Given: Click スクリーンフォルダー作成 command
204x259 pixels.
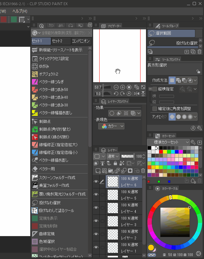Looking at the screenshot, I should click(x=60, y=178).
